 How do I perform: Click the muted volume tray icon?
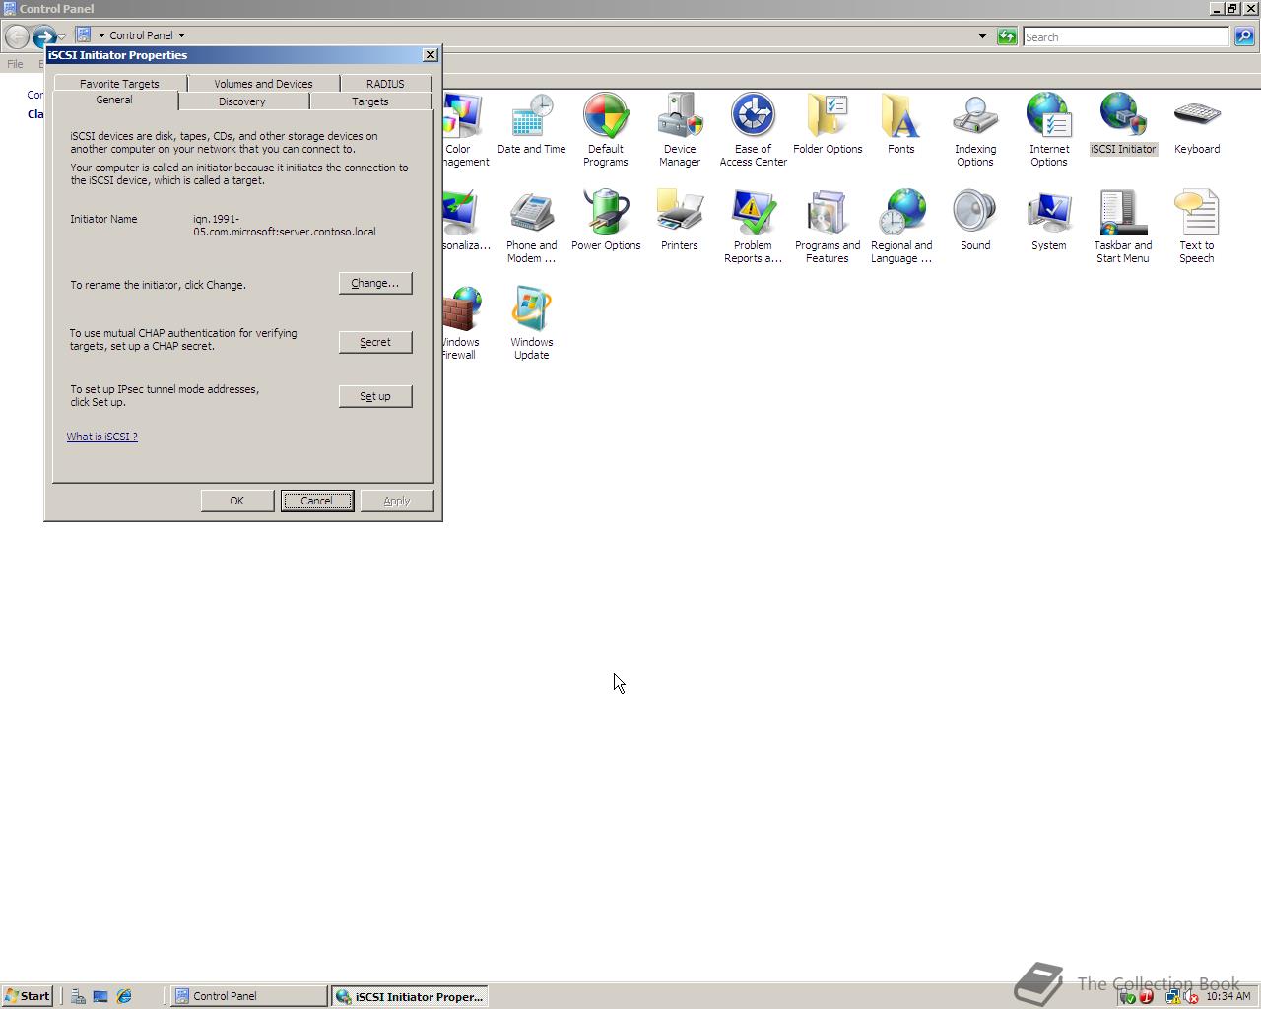click(1191, 996)
